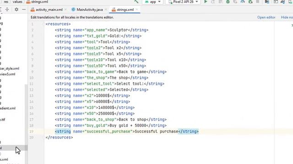Click line number 10 in the gutter
Viewport: 293px width, 164px height.
[x=32, y=78]
